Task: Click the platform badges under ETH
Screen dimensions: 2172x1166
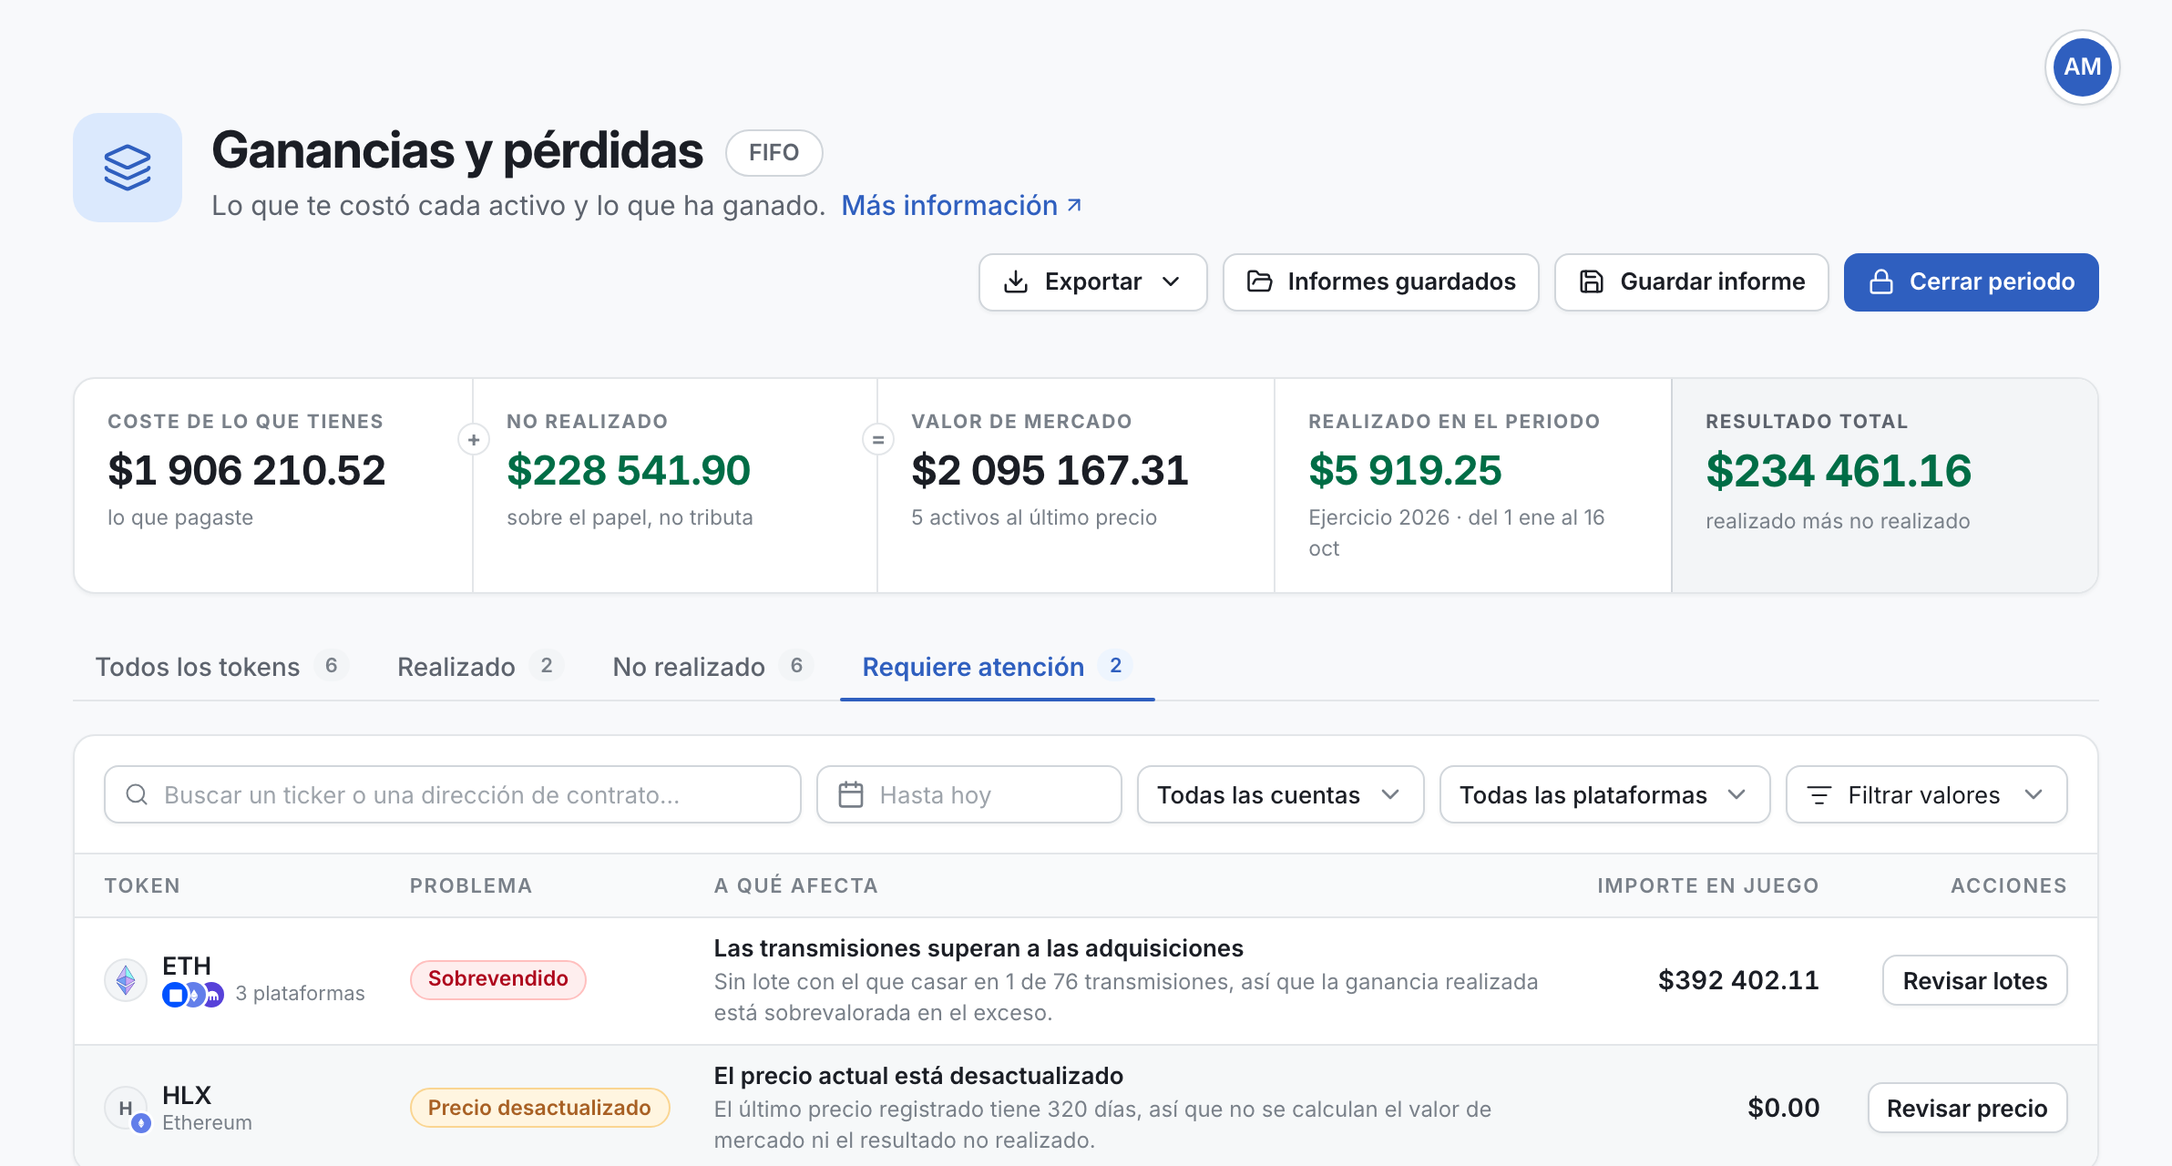Action: pyautogui.click(x=193, y=996)
